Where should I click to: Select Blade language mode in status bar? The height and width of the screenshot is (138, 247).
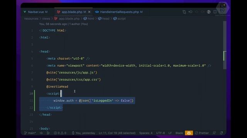pyautogui.click(x=179, y=133)
